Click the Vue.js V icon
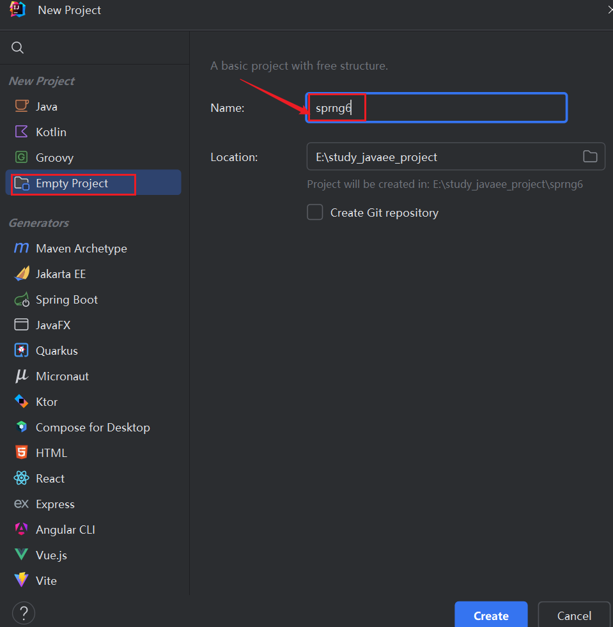Image resolution: width=613 pixels, height=627 pixels. point(22,555)
